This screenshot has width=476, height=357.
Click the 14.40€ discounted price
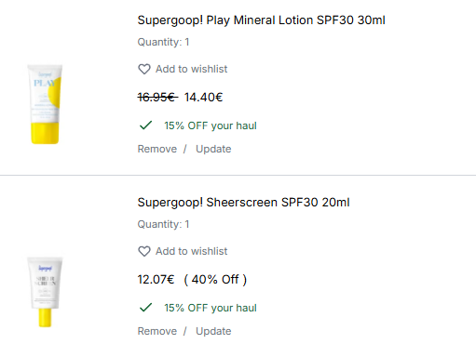click(203, 98)
